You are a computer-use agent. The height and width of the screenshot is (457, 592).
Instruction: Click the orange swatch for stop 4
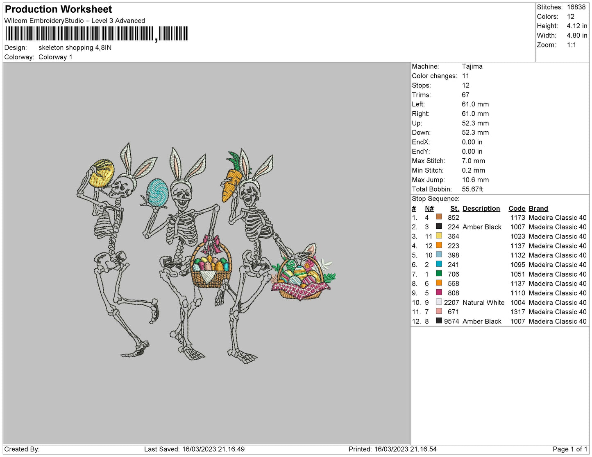tap(439, 245)
